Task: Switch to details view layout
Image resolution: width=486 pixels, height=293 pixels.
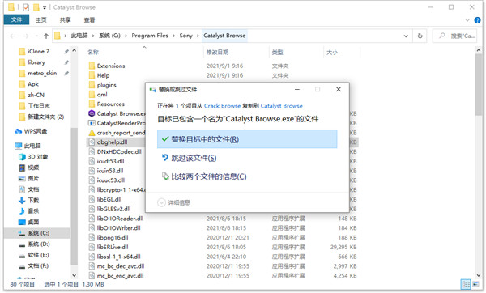Action: (x=466, y=284)
